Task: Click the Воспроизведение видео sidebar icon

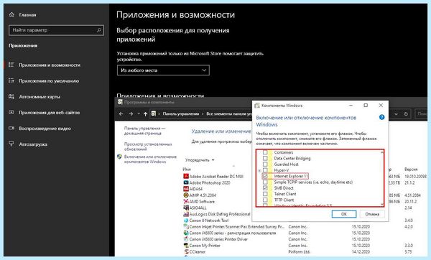Action: coord(11,128)
